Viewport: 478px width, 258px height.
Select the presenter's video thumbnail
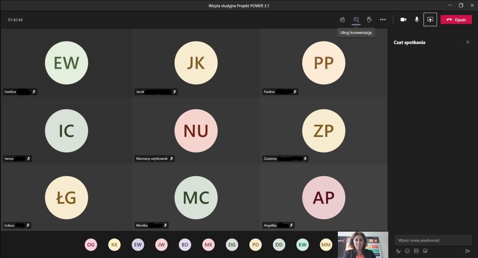click(363, 244)
